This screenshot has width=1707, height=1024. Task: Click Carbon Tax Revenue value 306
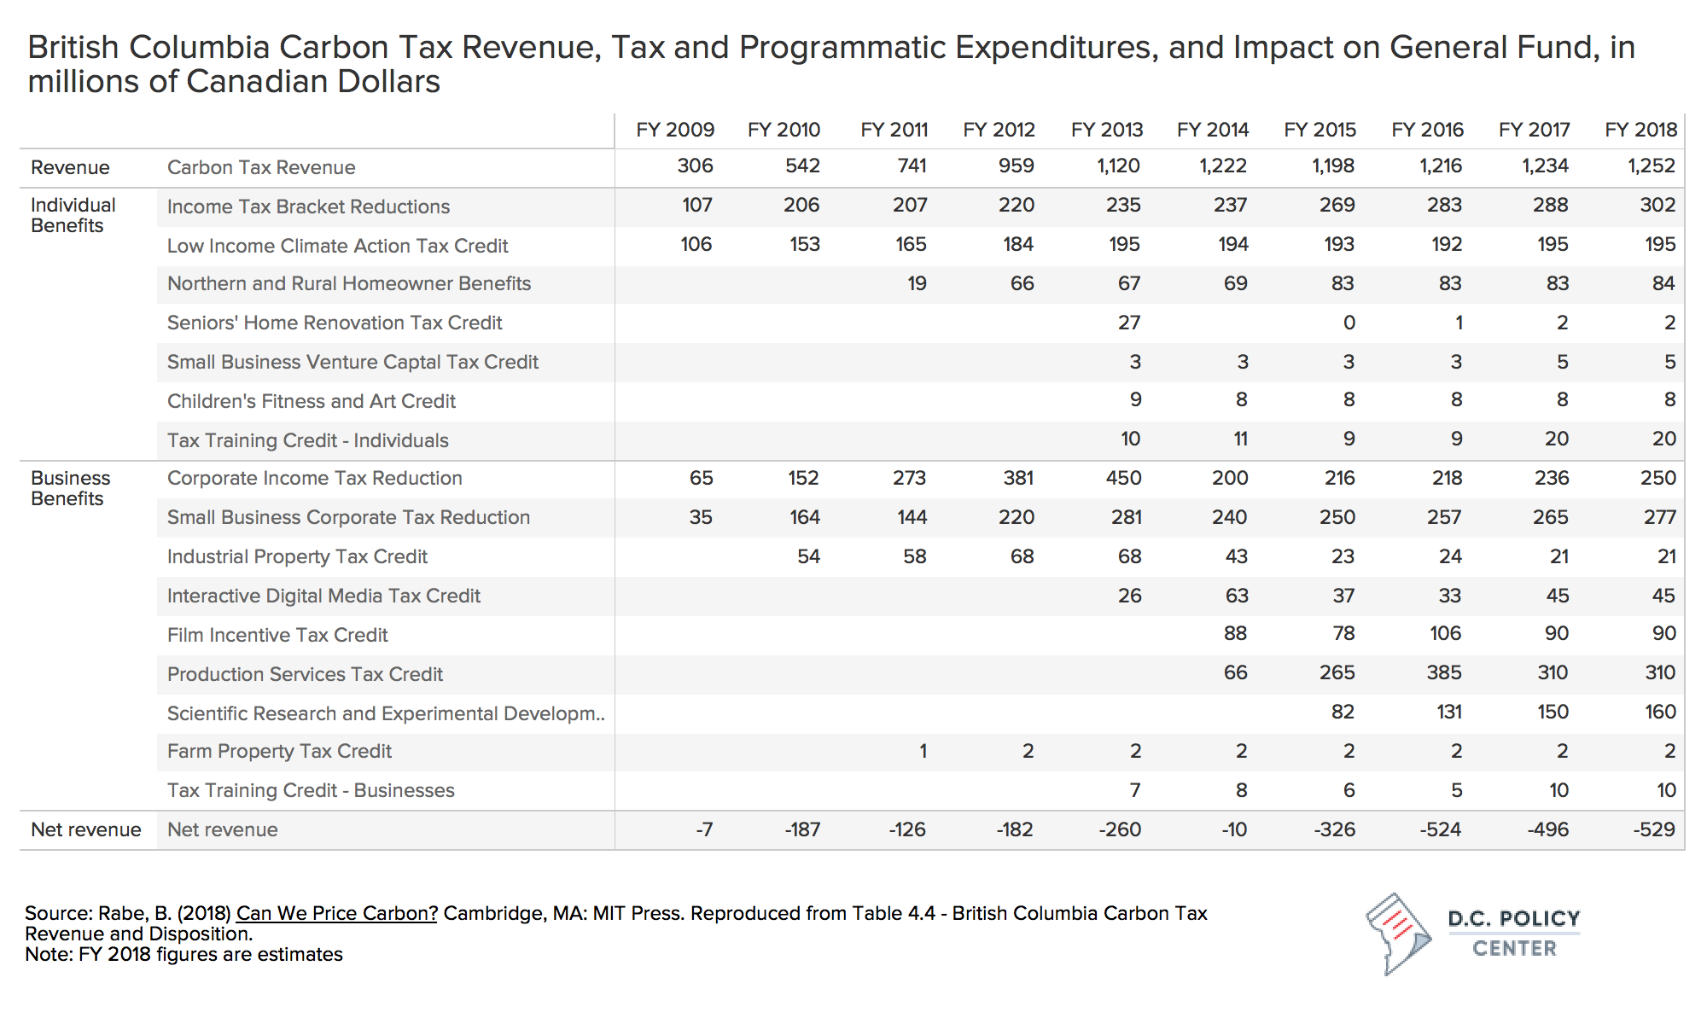click(695, 166)
